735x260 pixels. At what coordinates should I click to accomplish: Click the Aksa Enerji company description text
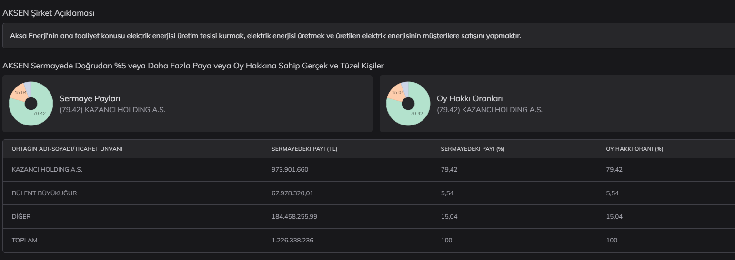tap(265, 36)
